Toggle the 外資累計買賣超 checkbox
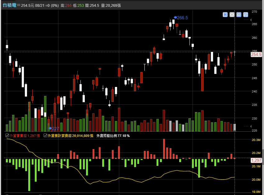 tap(45, 135)
